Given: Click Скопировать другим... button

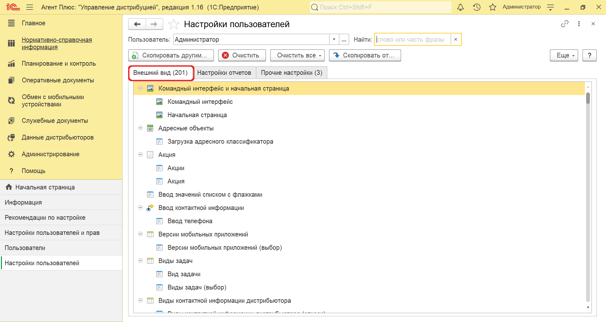Looking at the screenshot, I should coord(171,55).
